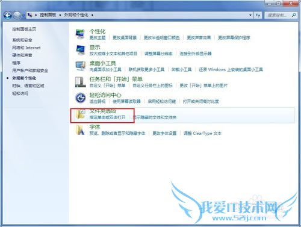Click the 更改桌面背景 link

(x=125, y=38)
